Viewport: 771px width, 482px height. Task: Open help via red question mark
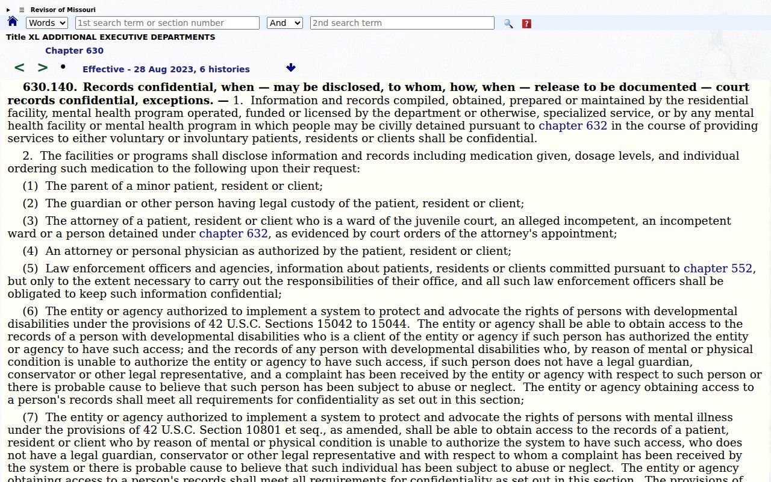pos(526,23)
